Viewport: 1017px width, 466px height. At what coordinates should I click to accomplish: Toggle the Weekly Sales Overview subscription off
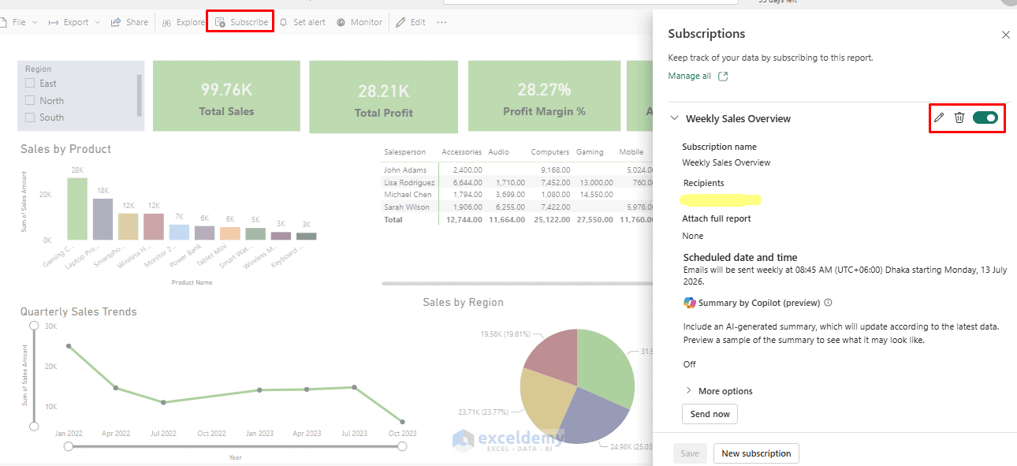coord(985,117)
